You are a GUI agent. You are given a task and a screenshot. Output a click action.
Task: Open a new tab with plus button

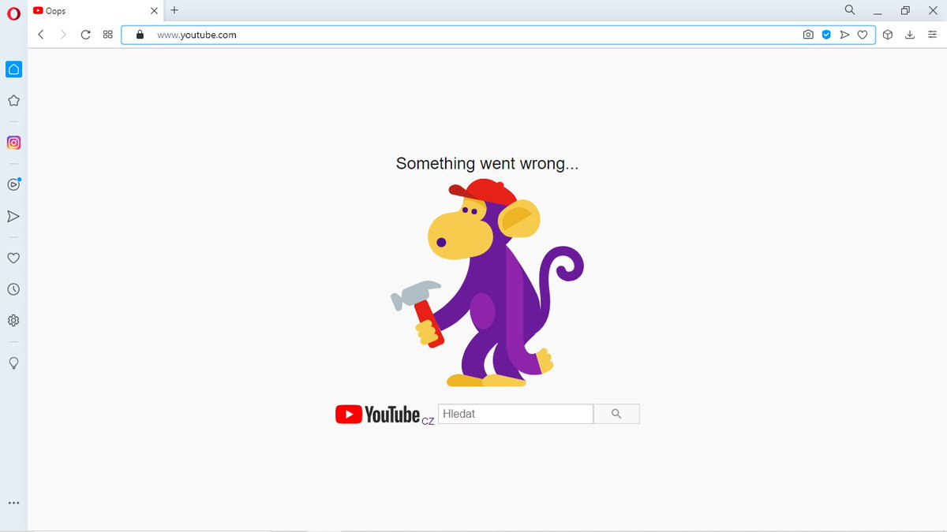click(174, 10)
